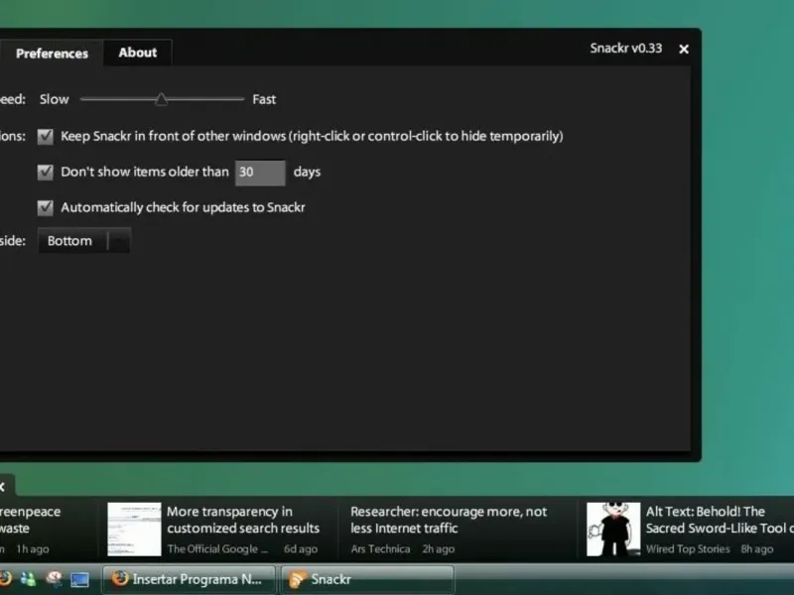
Task: Launch Firefox from the quick launch bar
Action: [x=5, y=579]
